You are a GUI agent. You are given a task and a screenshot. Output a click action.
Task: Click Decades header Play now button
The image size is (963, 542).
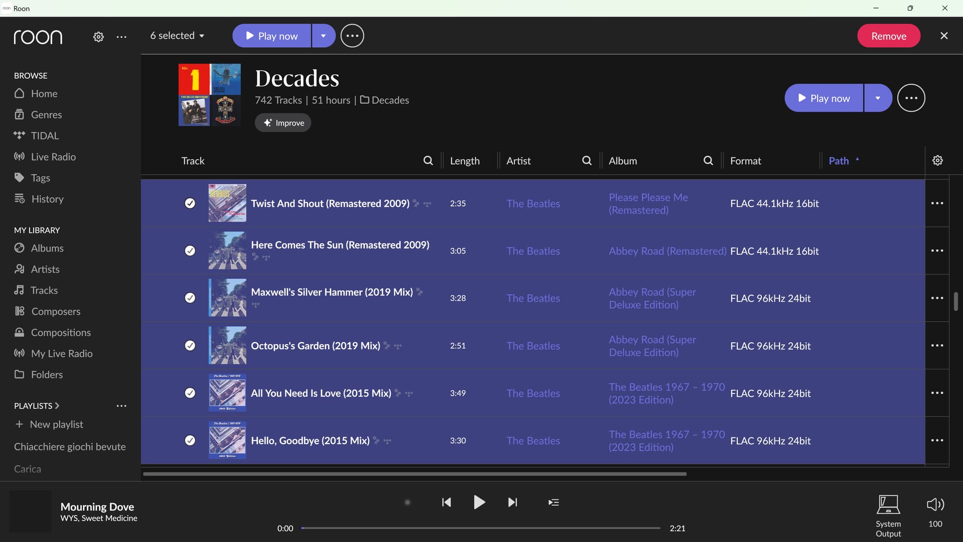click(824, 98)
